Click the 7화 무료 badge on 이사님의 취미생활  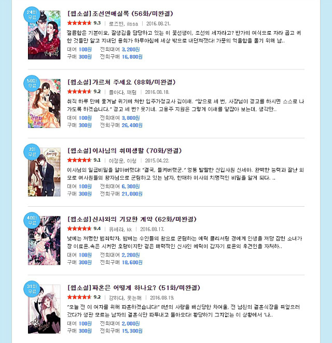pyautogui.click(x=32, y=152)
